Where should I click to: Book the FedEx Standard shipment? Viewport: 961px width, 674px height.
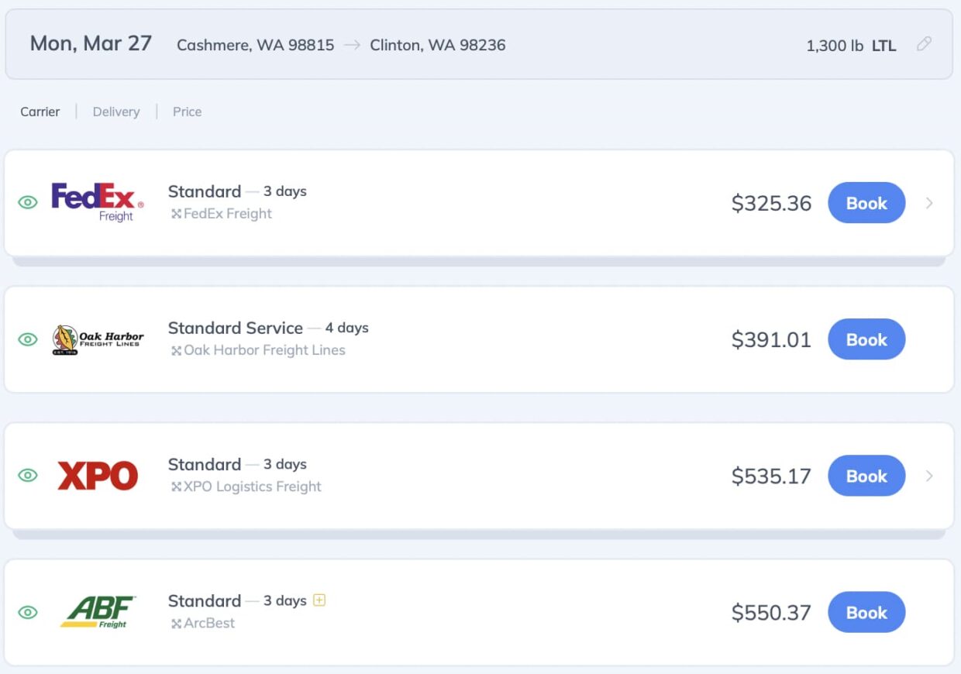(866, 203)
